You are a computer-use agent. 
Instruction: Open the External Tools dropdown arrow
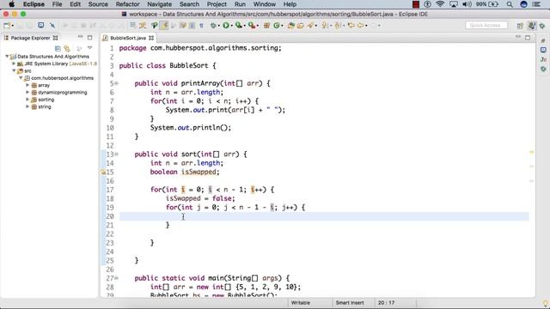tap(258, 26)
